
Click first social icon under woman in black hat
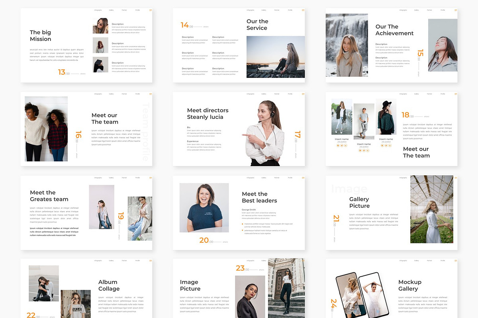(382, 145)
